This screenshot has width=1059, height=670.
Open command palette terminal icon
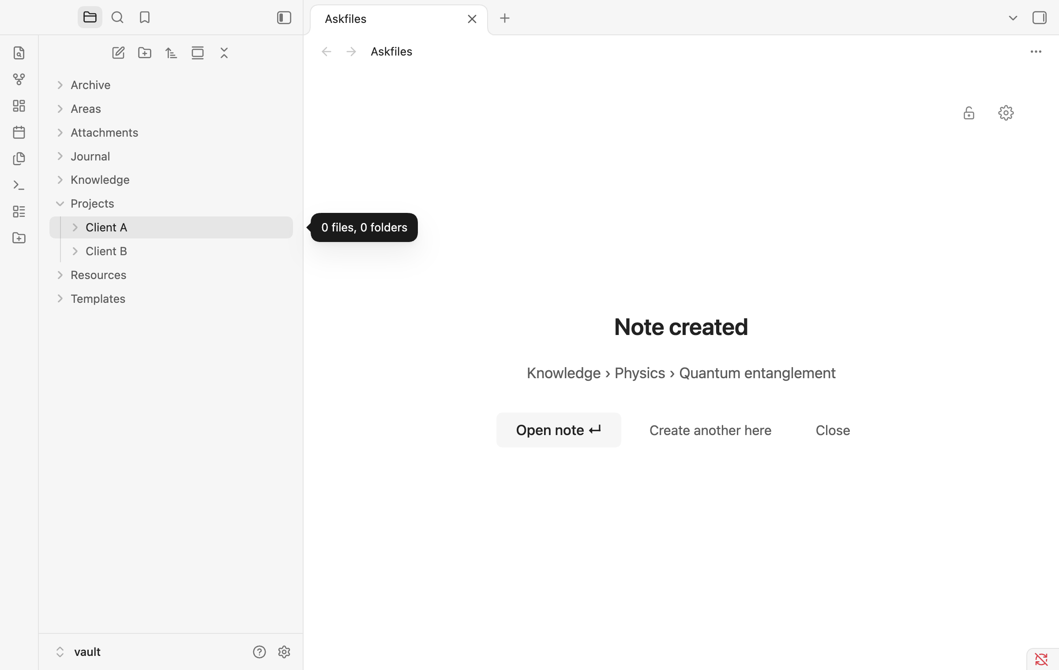pyautogui.click(x=19, y=185)
